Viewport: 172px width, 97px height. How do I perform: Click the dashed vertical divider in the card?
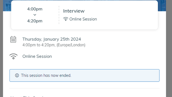pos(59,15)
